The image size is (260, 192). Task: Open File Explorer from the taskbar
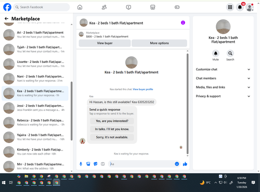[x=27, y=176]
